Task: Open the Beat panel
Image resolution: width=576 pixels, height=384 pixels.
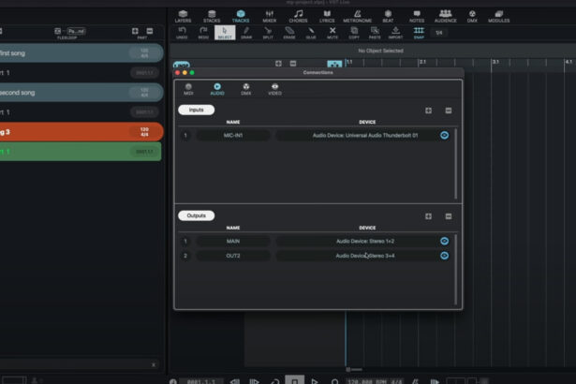Action: click(388, 17)
